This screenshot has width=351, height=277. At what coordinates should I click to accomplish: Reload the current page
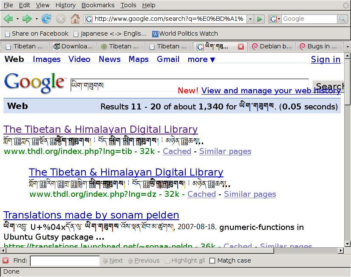[x=46, y=19]
